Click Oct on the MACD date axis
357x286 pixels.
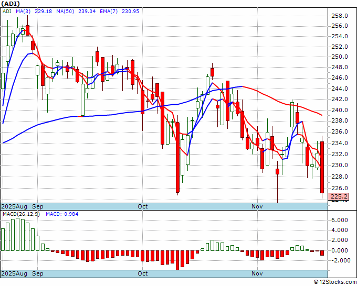click(x=143, y=273)
